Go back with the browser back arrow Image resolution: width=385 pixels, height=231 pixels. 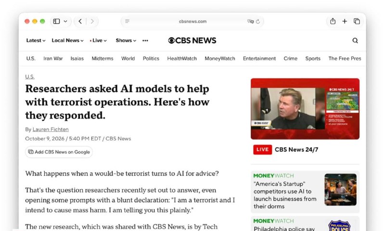pyautogui.click(x=80, y=21)
